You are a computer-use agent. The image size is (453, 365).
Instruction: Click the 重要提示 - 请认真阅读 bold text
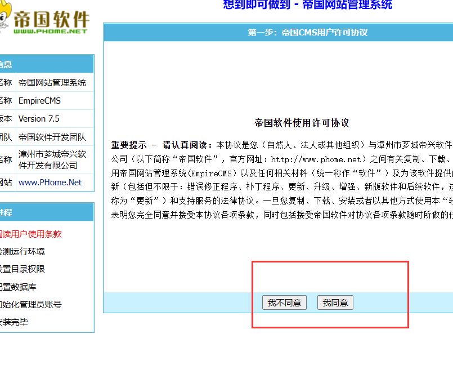[162, 144]
